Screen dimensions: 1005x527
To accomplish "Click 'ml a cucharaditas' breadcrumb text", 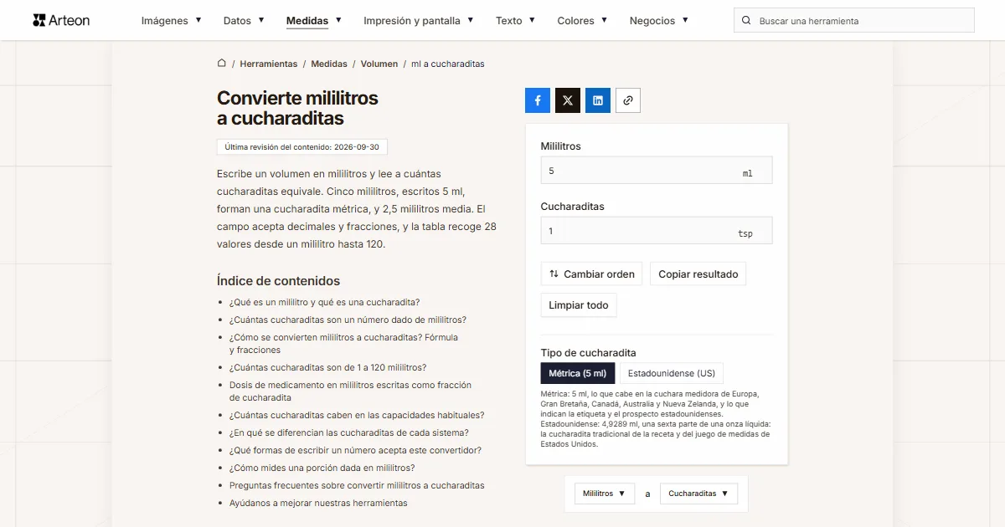I will (x=448, y=64).
